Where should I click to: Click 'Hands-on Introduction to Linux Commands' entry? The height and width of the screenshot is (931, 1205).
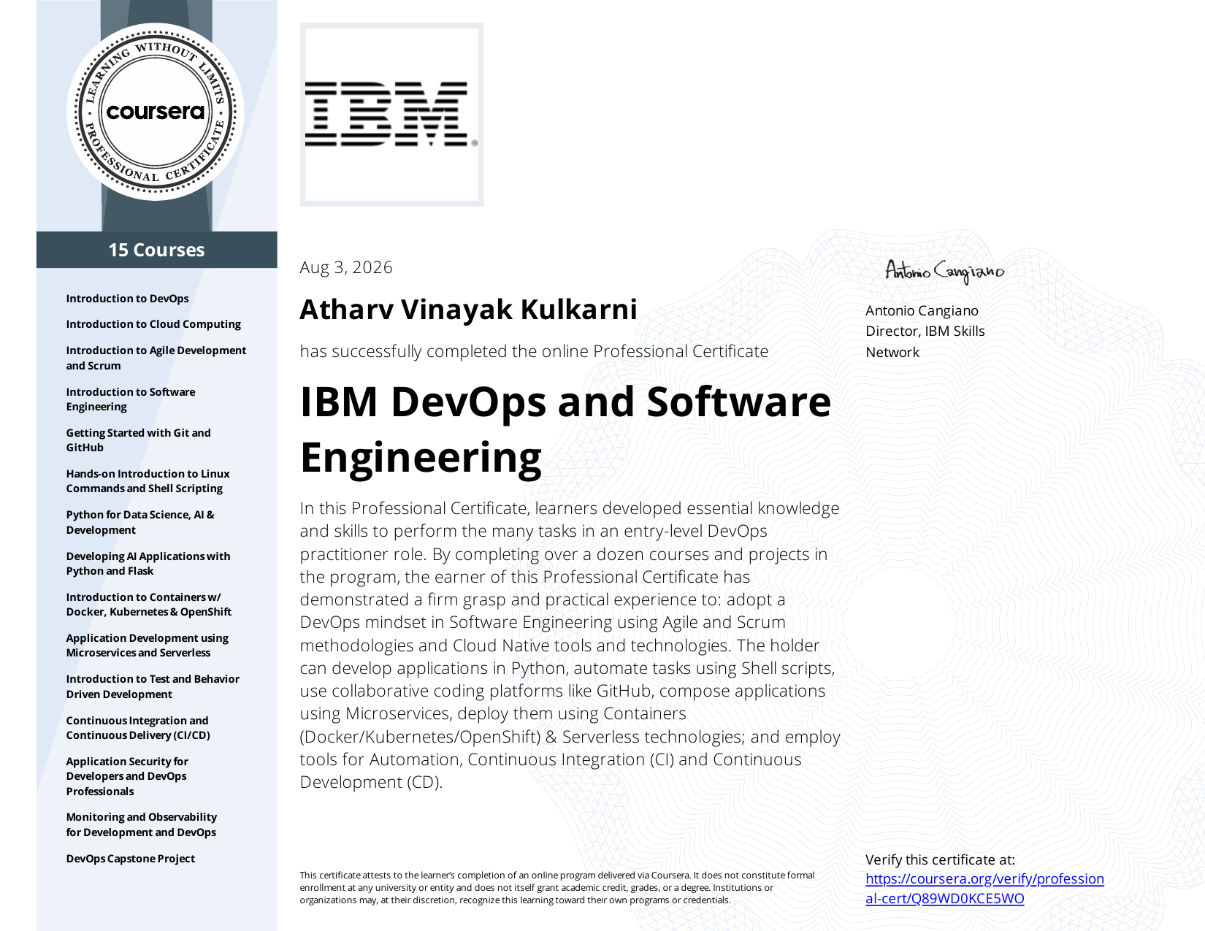[148, 481]
